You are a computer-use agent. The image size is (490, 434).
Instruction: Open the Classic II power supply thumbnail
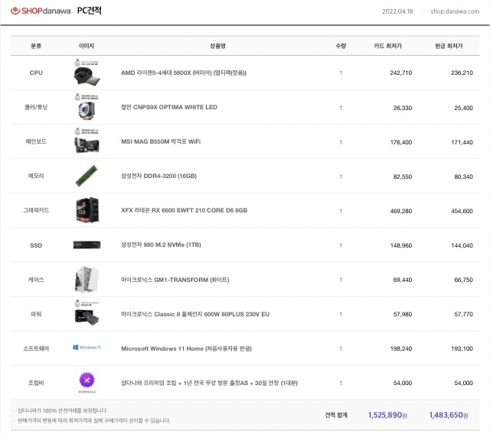coord(87,313)
